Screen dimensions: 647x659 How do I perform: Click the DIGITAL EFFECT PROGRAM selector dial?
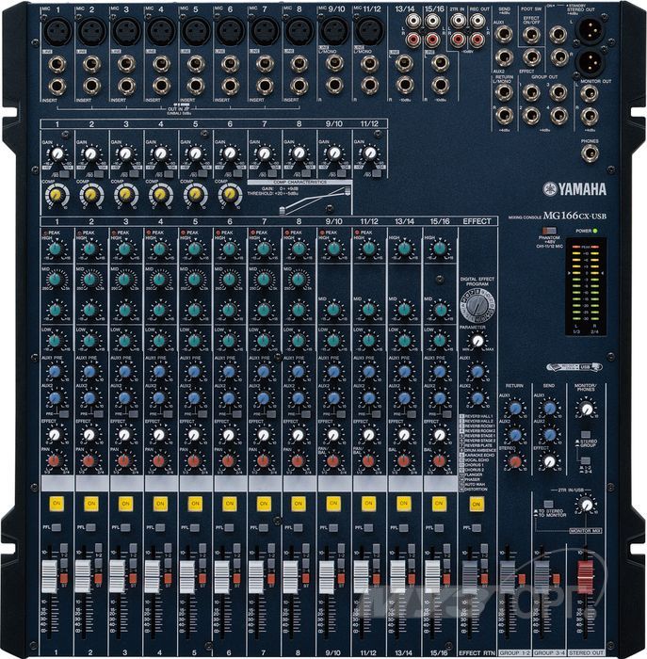click(x=477, y=305)
